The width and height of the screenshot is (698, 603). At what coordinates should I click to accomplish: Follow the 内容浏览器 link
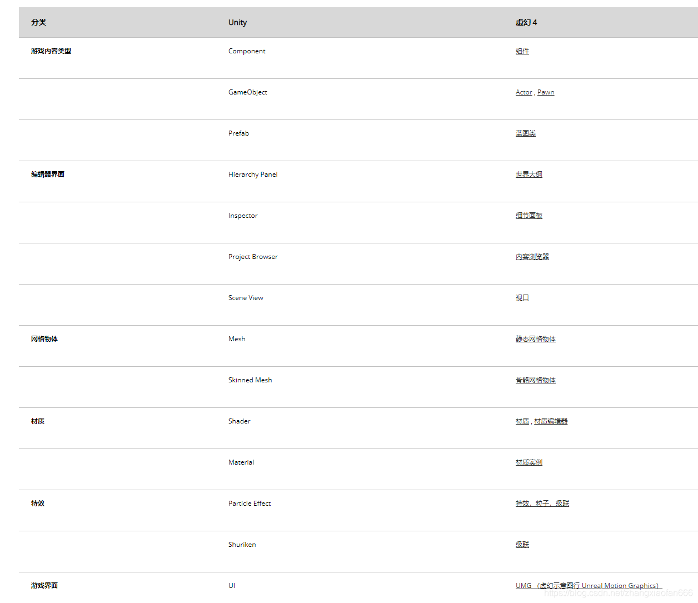tap(532, 257)
